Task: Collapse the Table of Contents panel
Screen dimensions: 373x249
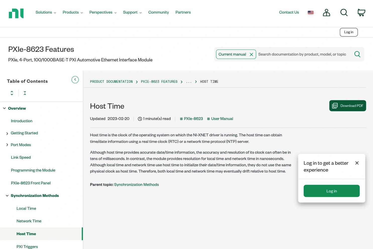Action: tap(75, 80)
